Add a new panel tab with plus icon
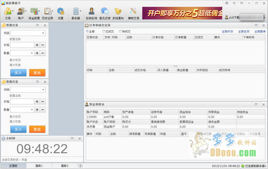268x169 pixels. [x=80, y=166]
